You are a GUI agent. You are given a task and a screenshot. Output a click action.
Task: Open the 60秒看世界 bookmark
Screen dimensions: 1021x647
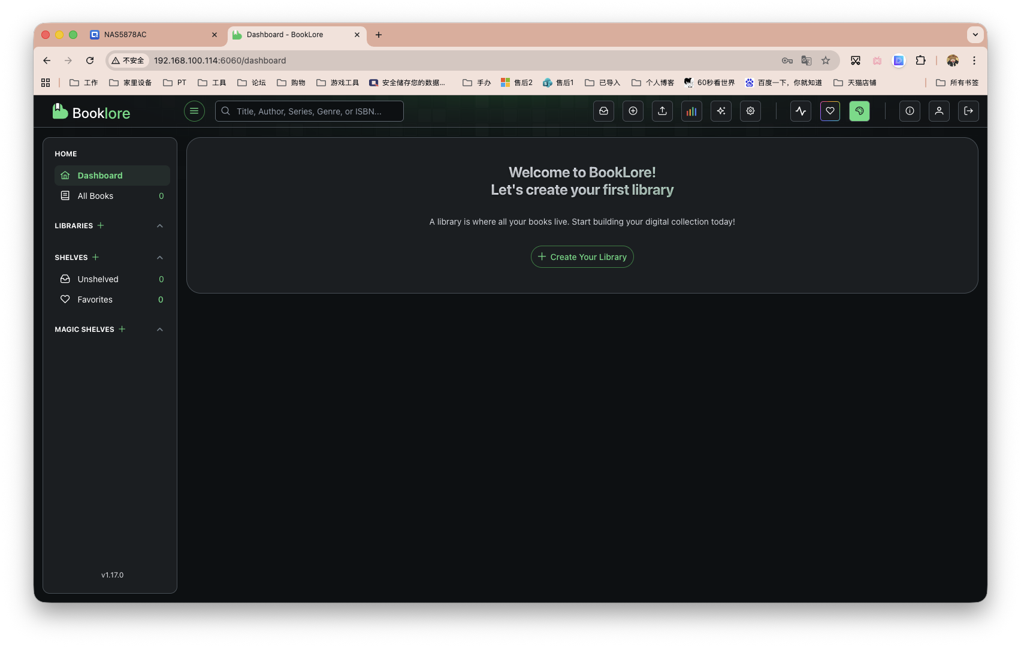coord(709,83)
